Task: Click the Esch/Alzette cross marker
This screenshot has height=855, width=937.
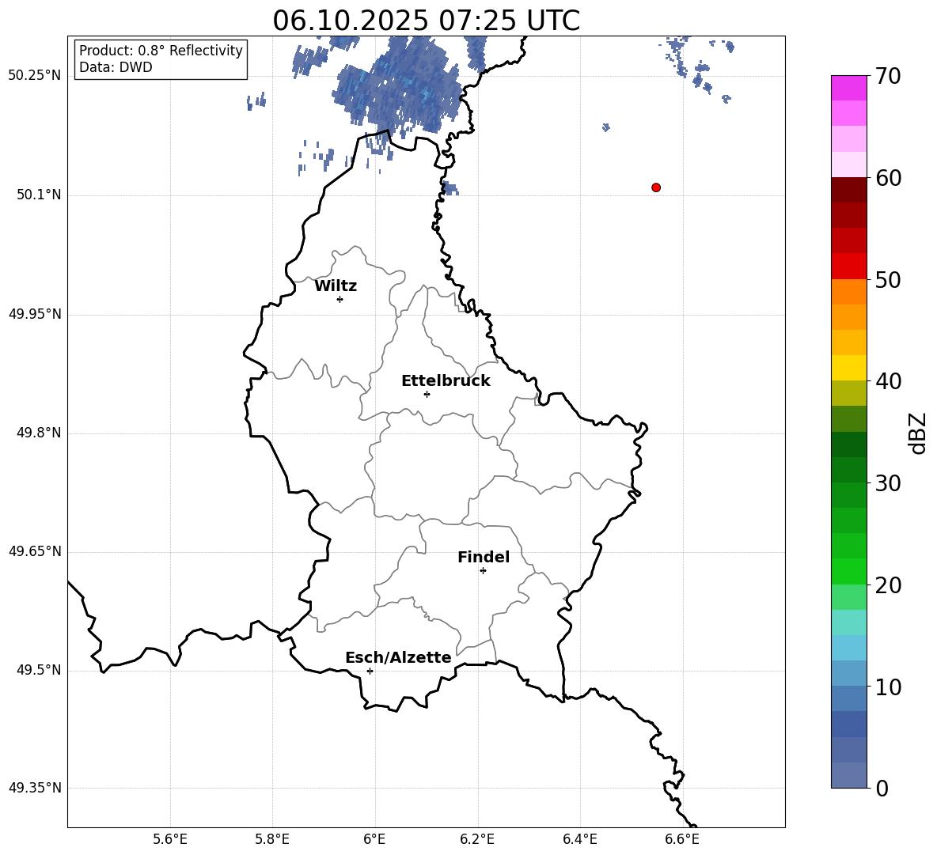Action: tap(370, 671)
